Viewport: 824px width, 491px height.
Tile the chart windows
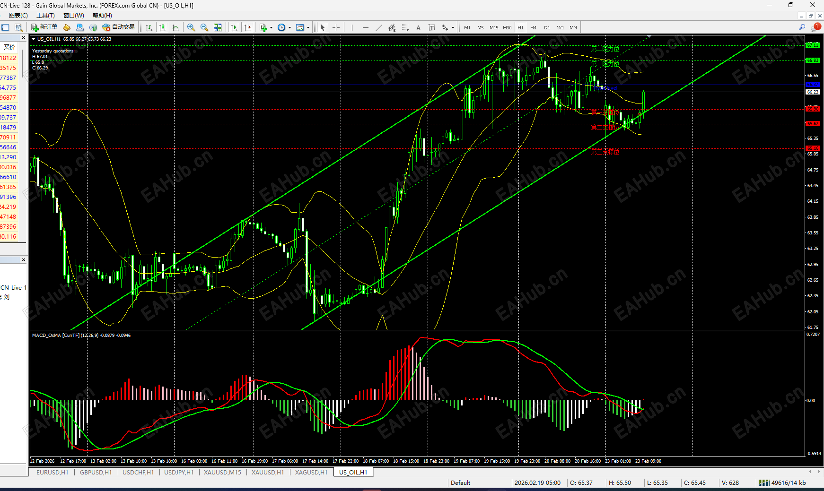point(218,27)
